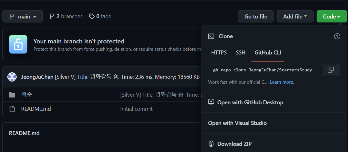Copy the gh repo clone command

[x=331, y=70]
